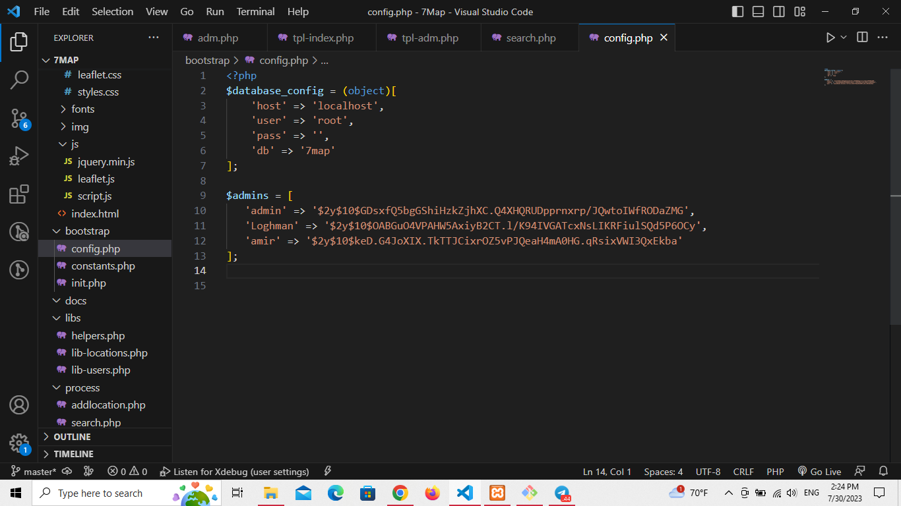Open the Live Server circular icon in activity bar
This screenshot has width=901, height=506.
click(19, 232)
